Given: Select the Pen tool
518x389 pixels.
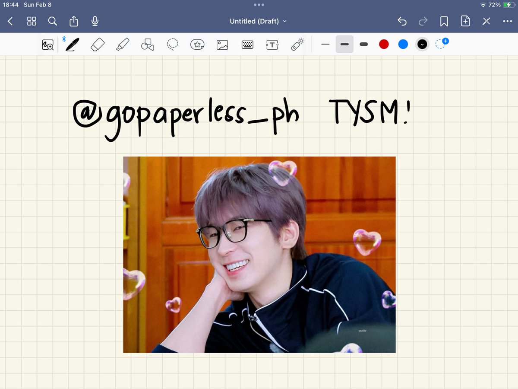Looking at the screenshot, I should [72, 45].
